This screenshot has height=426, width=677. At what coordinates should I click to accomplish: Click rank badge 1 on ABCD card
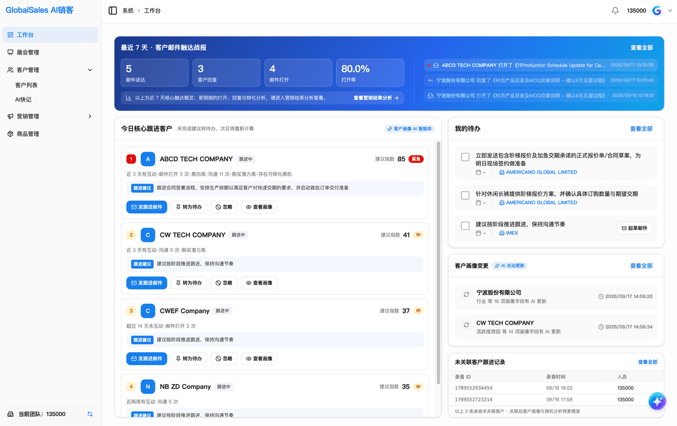pyautogui.click(x=131, y=159)
